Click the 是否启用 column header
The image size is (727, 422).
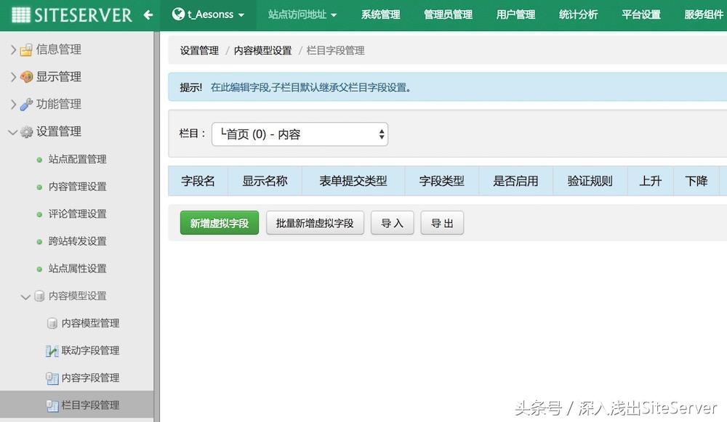point(515,181)
